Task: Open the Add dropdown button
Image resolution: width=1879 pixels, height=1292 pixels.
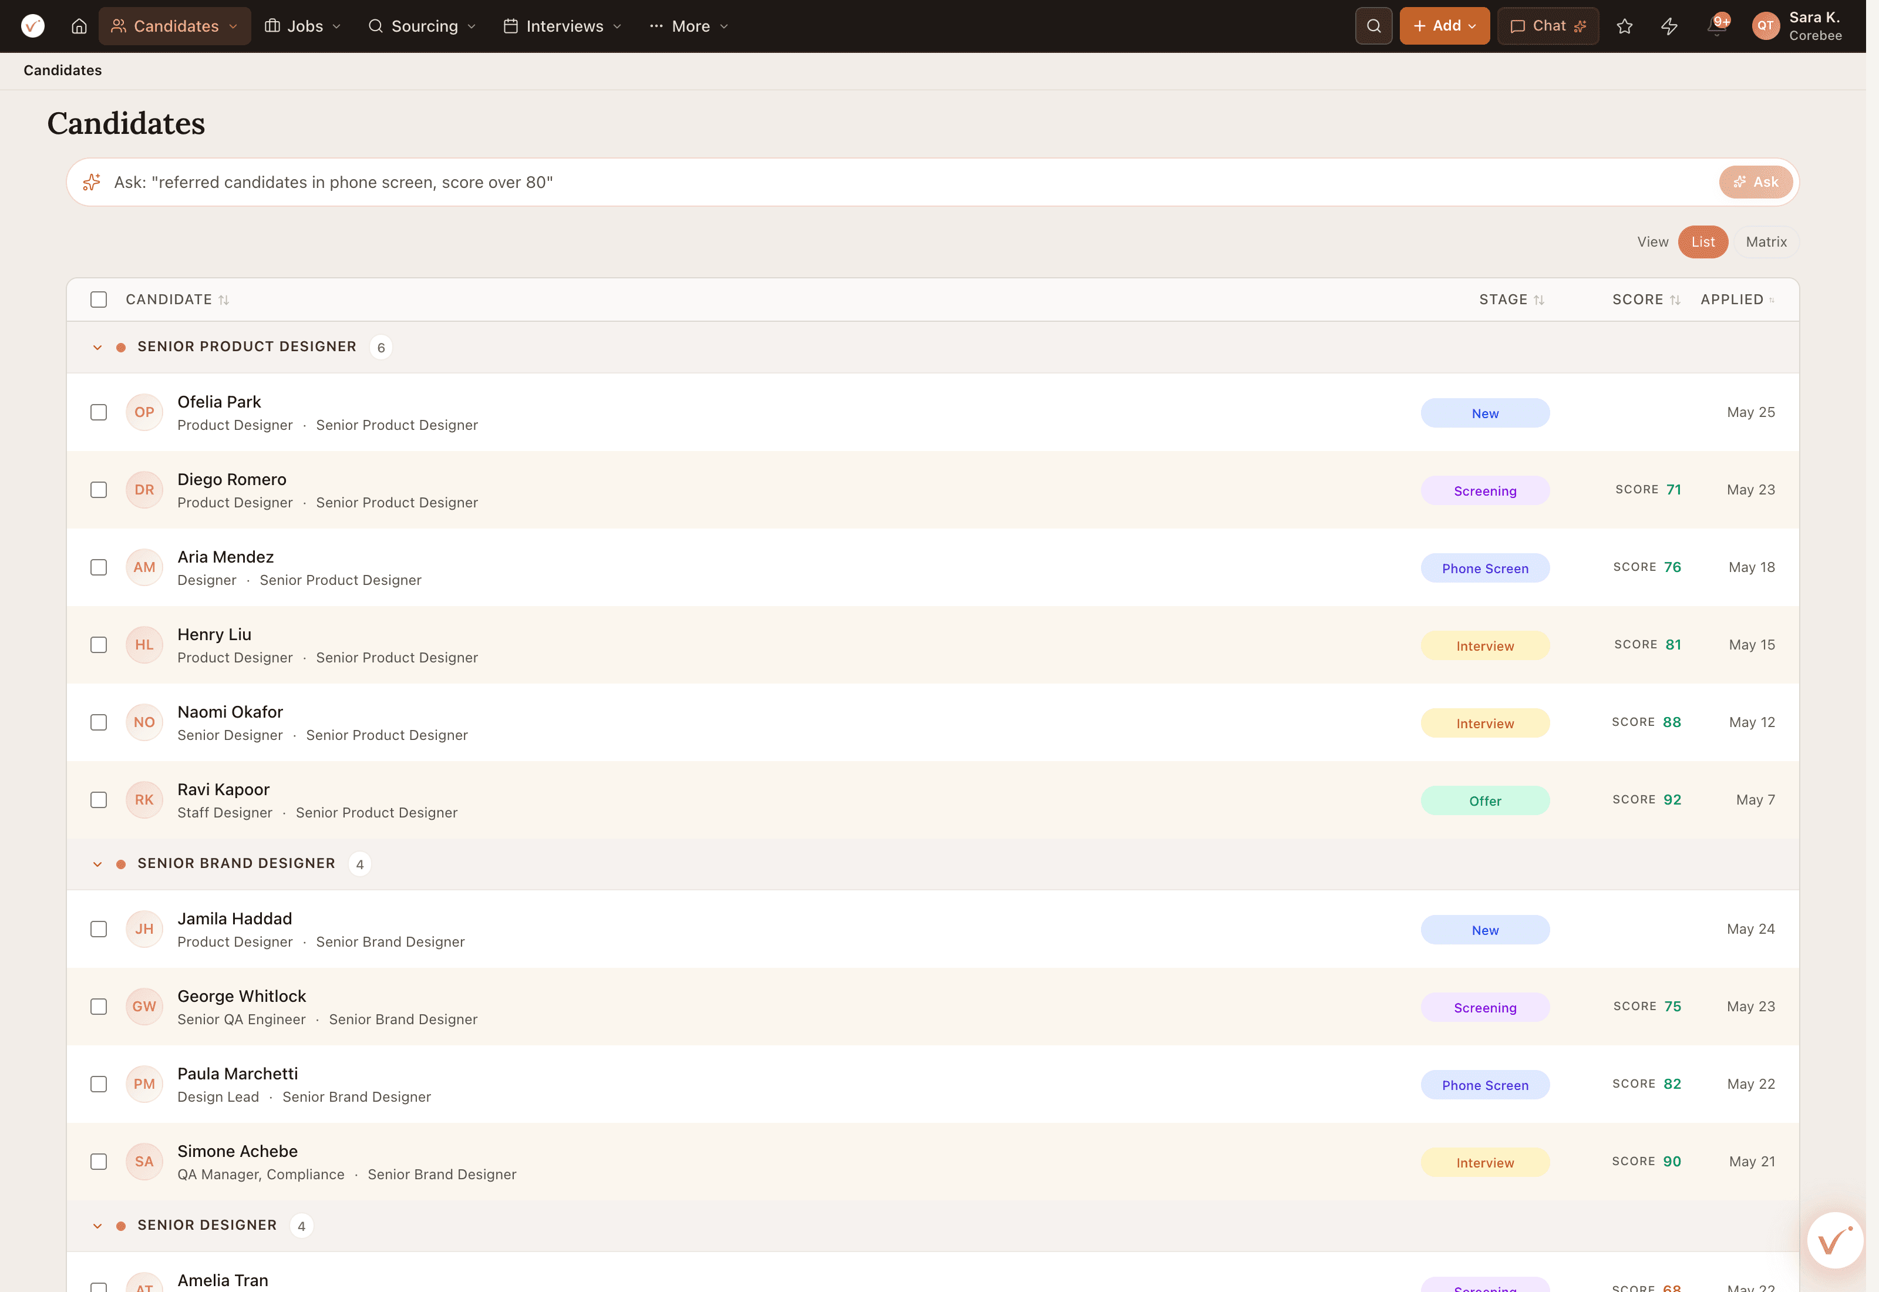Action: (x=1444, y=26)
